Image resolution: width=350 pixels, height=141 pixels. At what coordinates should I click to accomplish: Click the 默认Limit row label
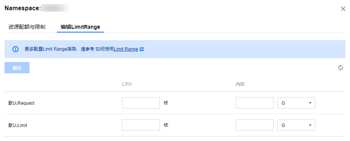coord(18,126)
